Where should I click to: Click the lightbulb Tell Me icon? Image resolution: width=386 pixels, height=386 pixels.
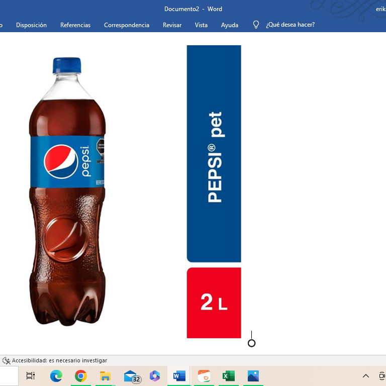click(256, 25)
